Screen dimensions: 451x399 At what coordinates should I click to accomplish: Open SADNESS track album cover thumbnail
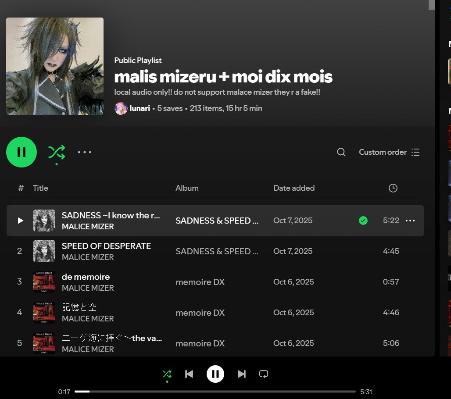click(44, 221)
